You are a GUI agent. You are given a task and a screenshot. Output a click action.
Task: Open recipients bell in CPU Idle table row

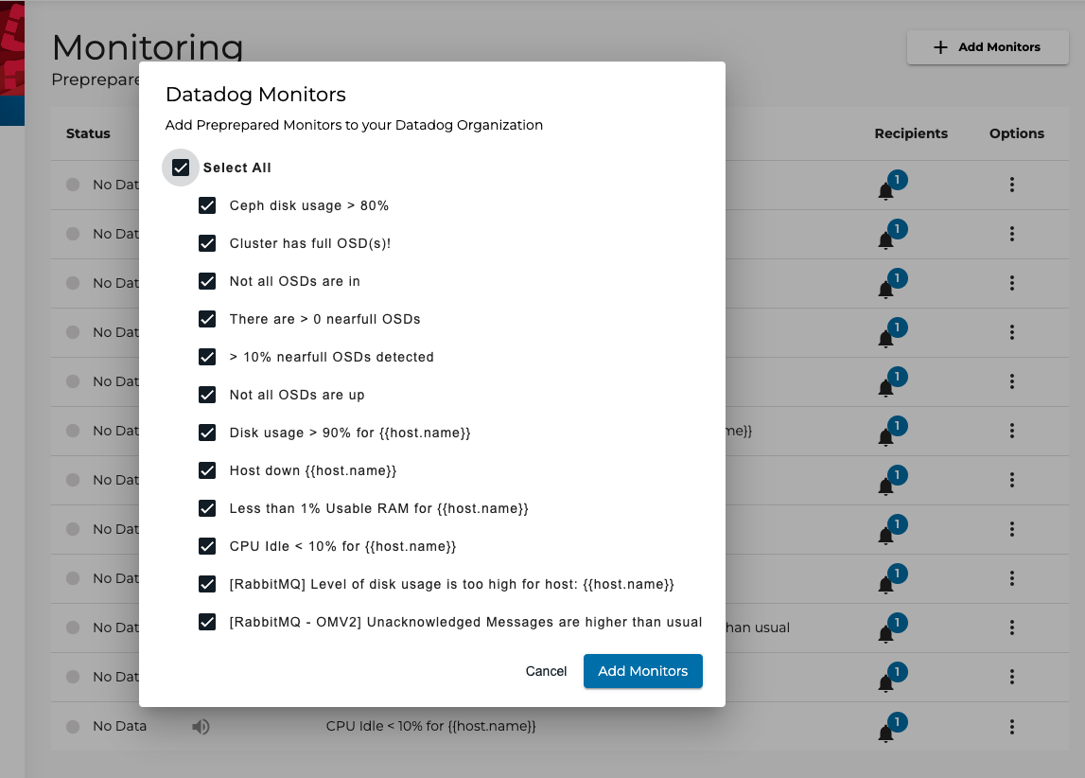coord(891,727)
